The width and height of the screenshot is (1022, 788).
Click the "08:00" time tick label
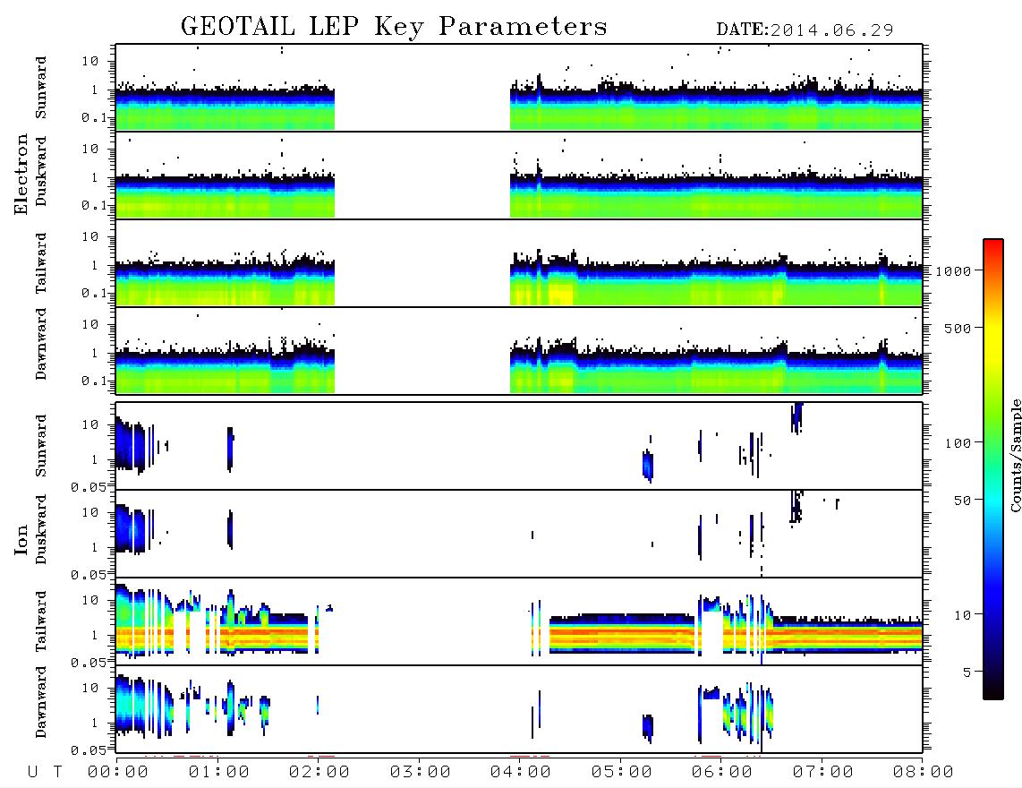924,773
